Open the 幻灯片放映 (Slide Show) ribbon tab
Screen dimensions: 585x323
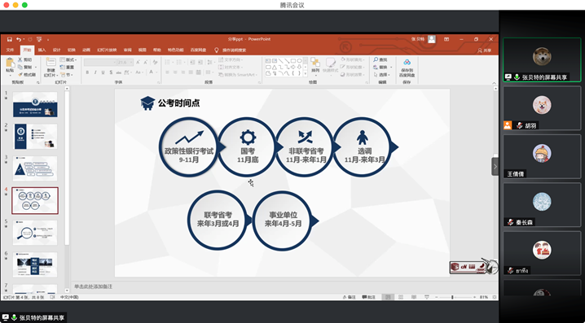point(107,50)
